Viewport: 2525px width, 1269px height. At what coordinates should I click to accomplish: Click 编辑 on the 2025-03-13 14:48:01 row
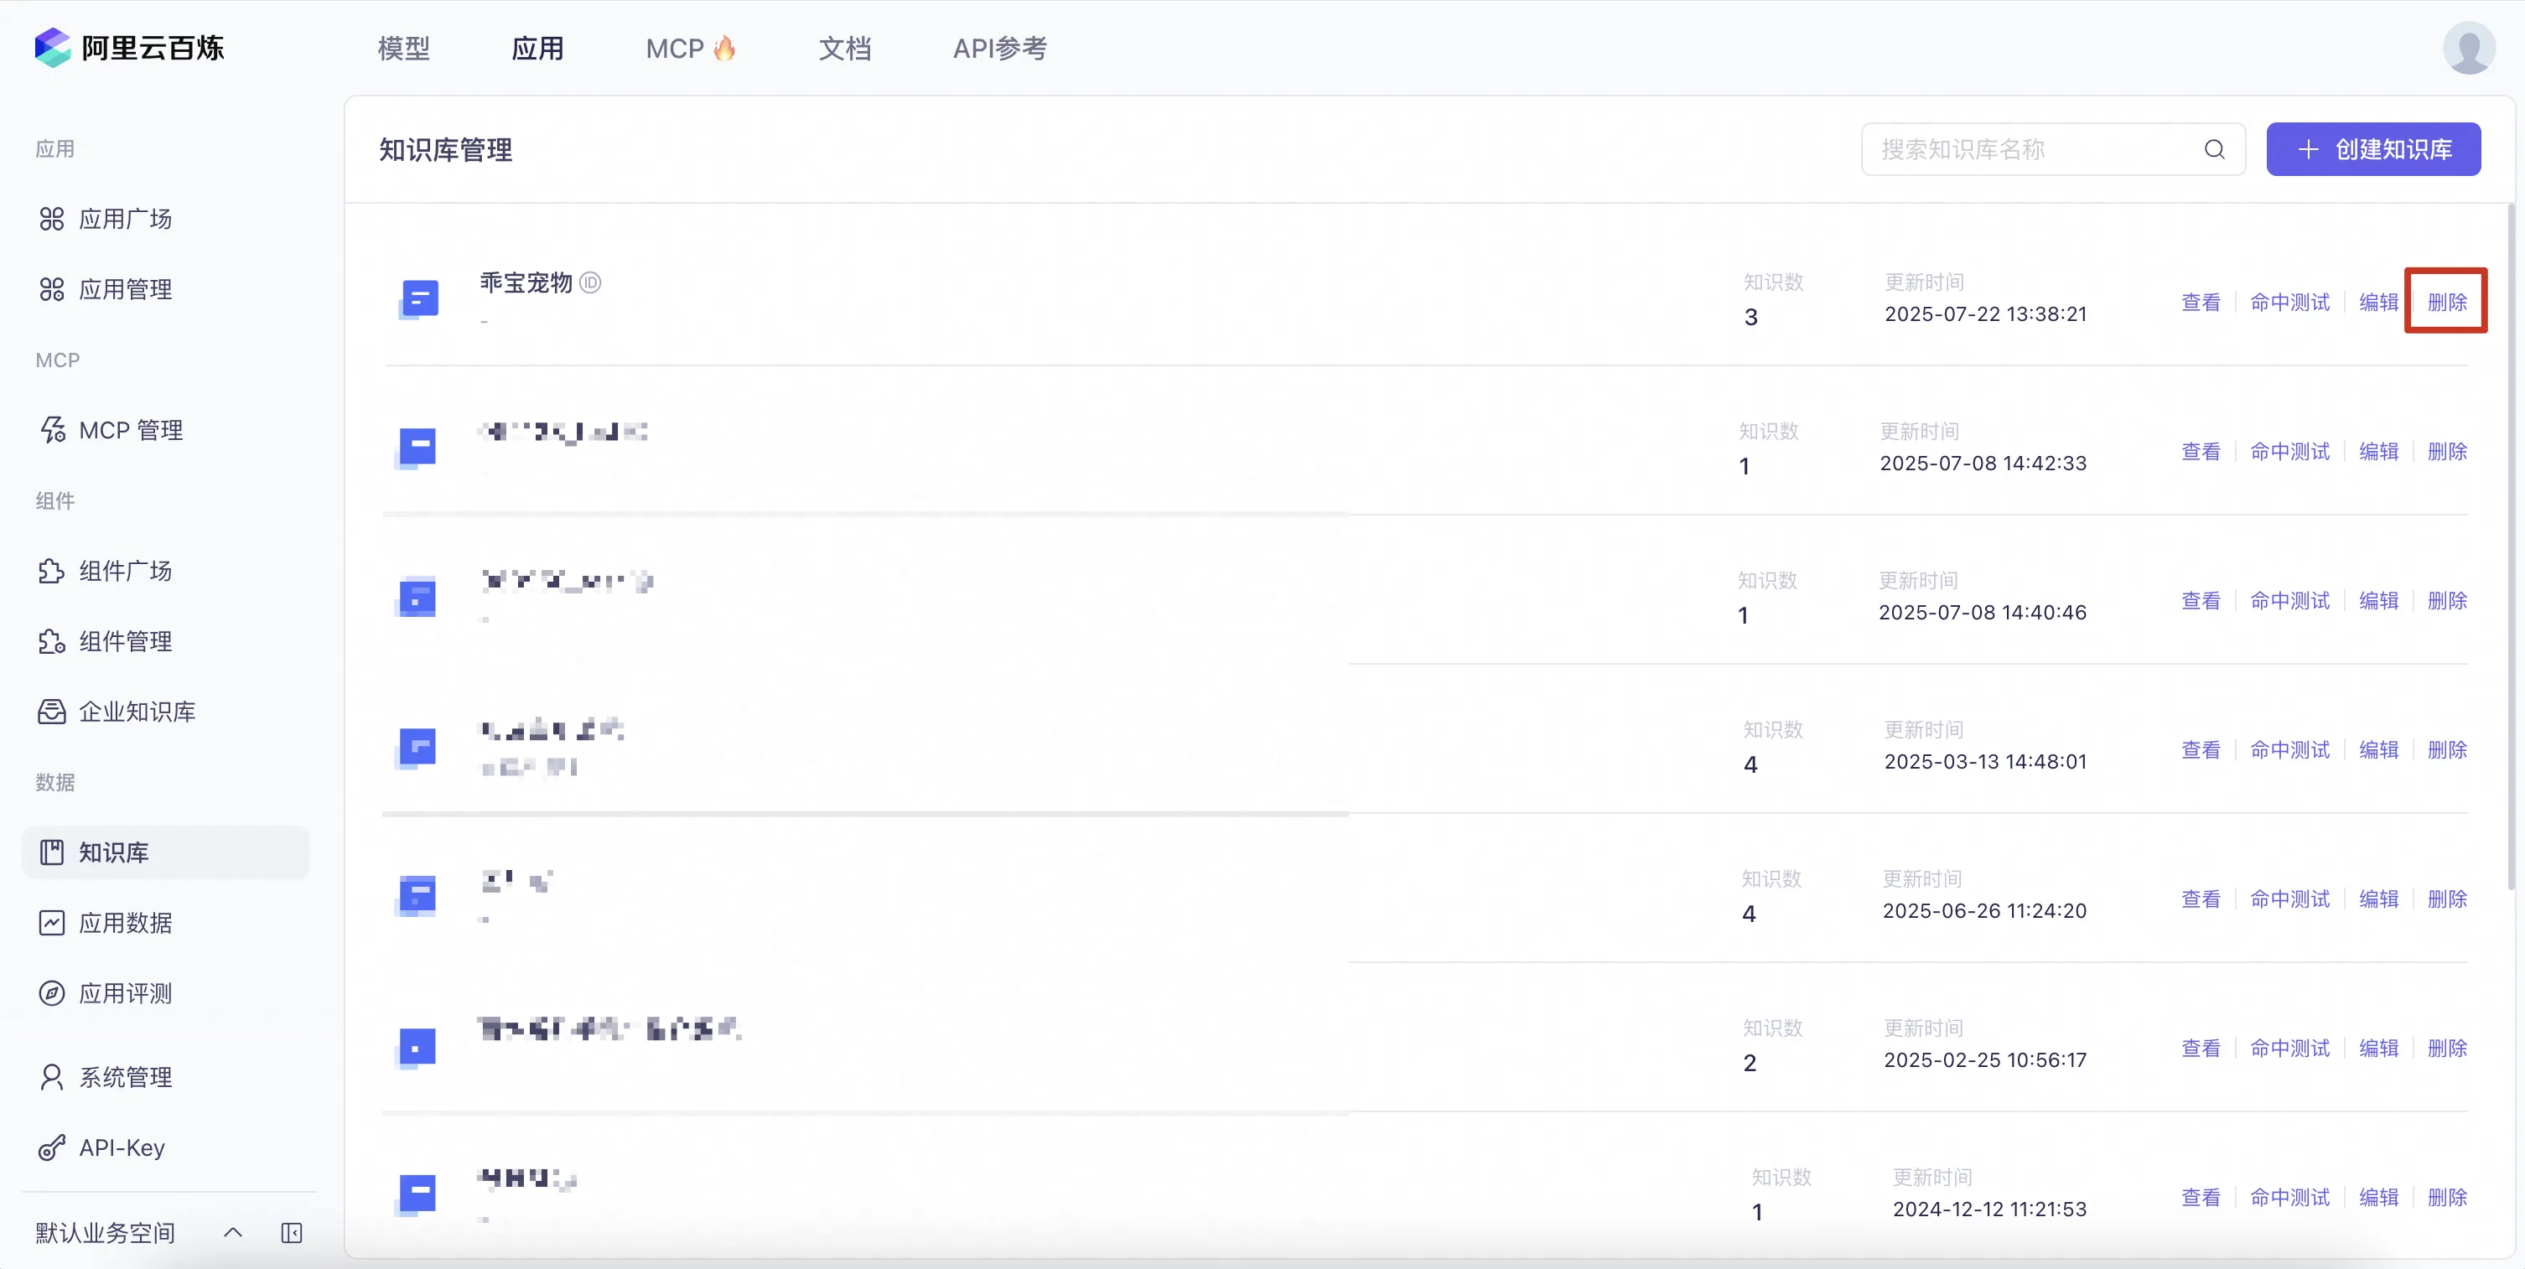pos(2378,749)
